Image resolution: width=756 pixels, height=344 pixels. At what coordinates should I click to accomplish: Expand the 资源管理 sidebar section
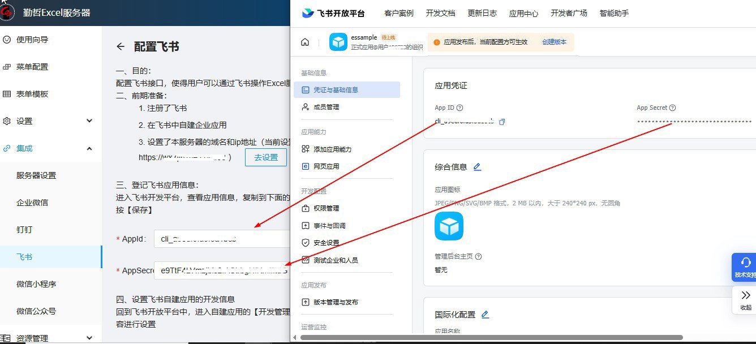89,338
